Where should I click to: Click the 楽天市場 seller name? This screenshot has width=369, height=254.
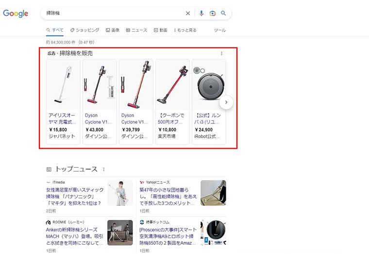167,136
